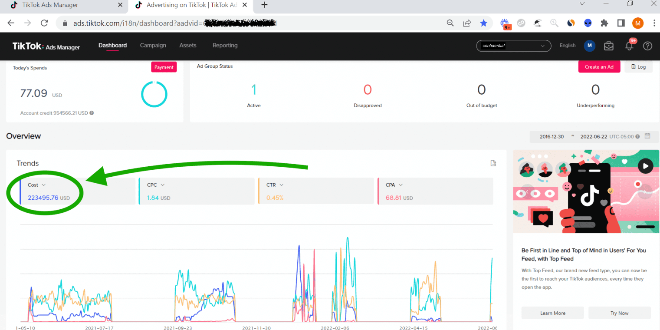Open the Campaign tab
660x330 pixels.
(x=153, y=45)
